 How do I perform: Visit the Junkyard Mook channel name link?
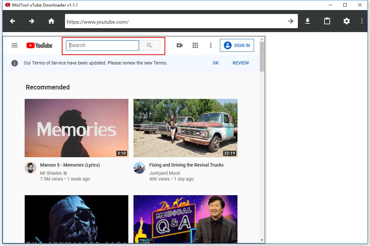coord(165,173)
